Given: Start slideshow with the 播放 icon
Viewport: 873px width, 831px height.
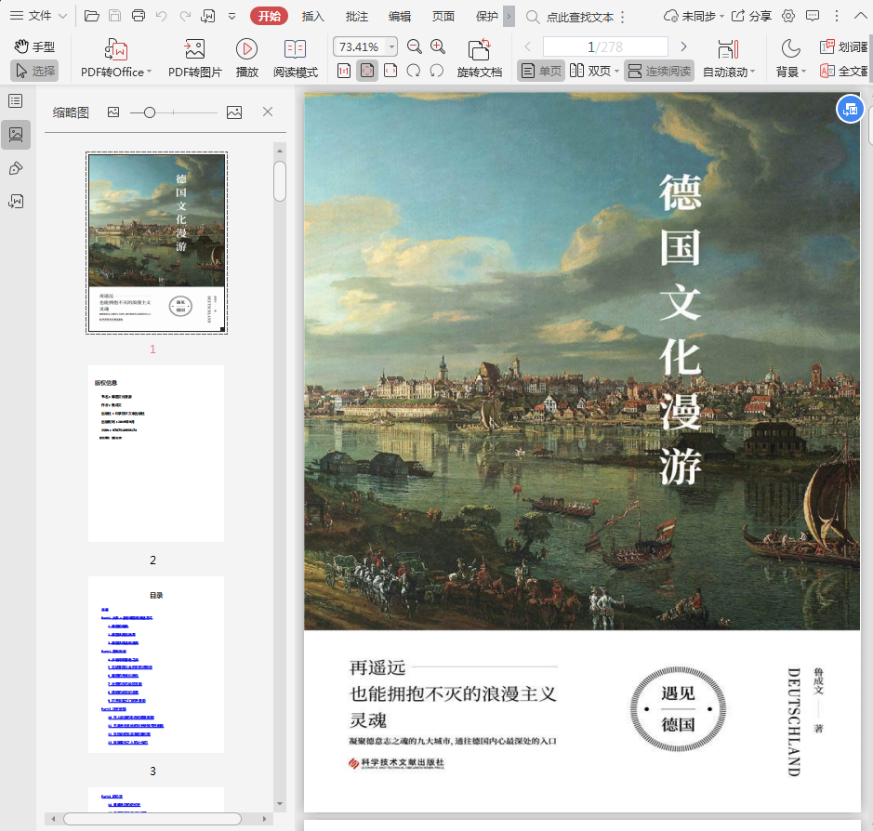Looking at the screenshot, I should tap(246, 50).
